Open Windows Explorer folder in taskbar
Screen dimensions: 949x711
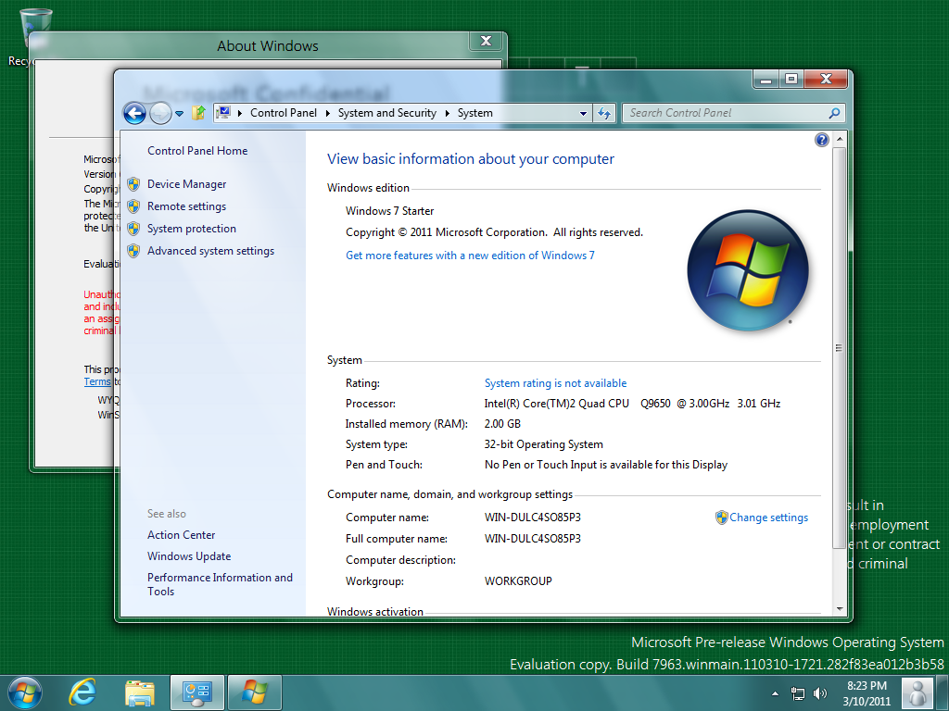pos(140,692)
